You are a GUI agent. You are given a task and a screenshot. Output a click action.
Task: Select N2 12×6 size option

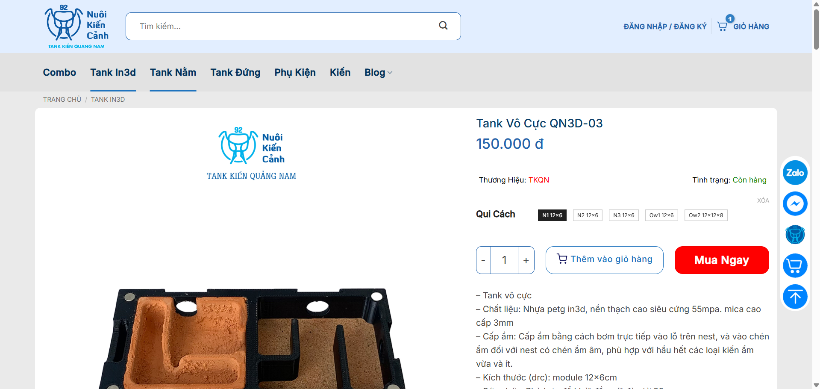(588, 215)
